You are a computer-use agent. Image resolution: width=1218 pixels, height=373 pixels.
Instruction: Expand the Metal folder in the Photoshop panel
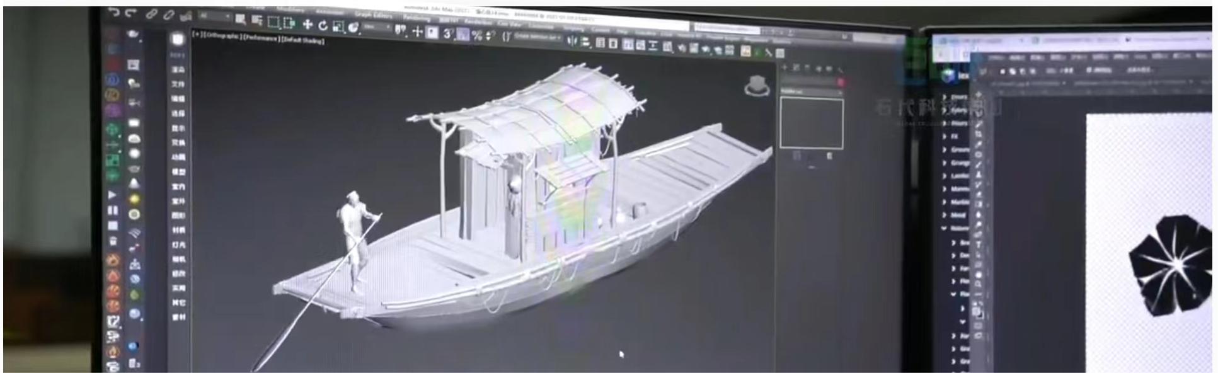click(945, 215)
